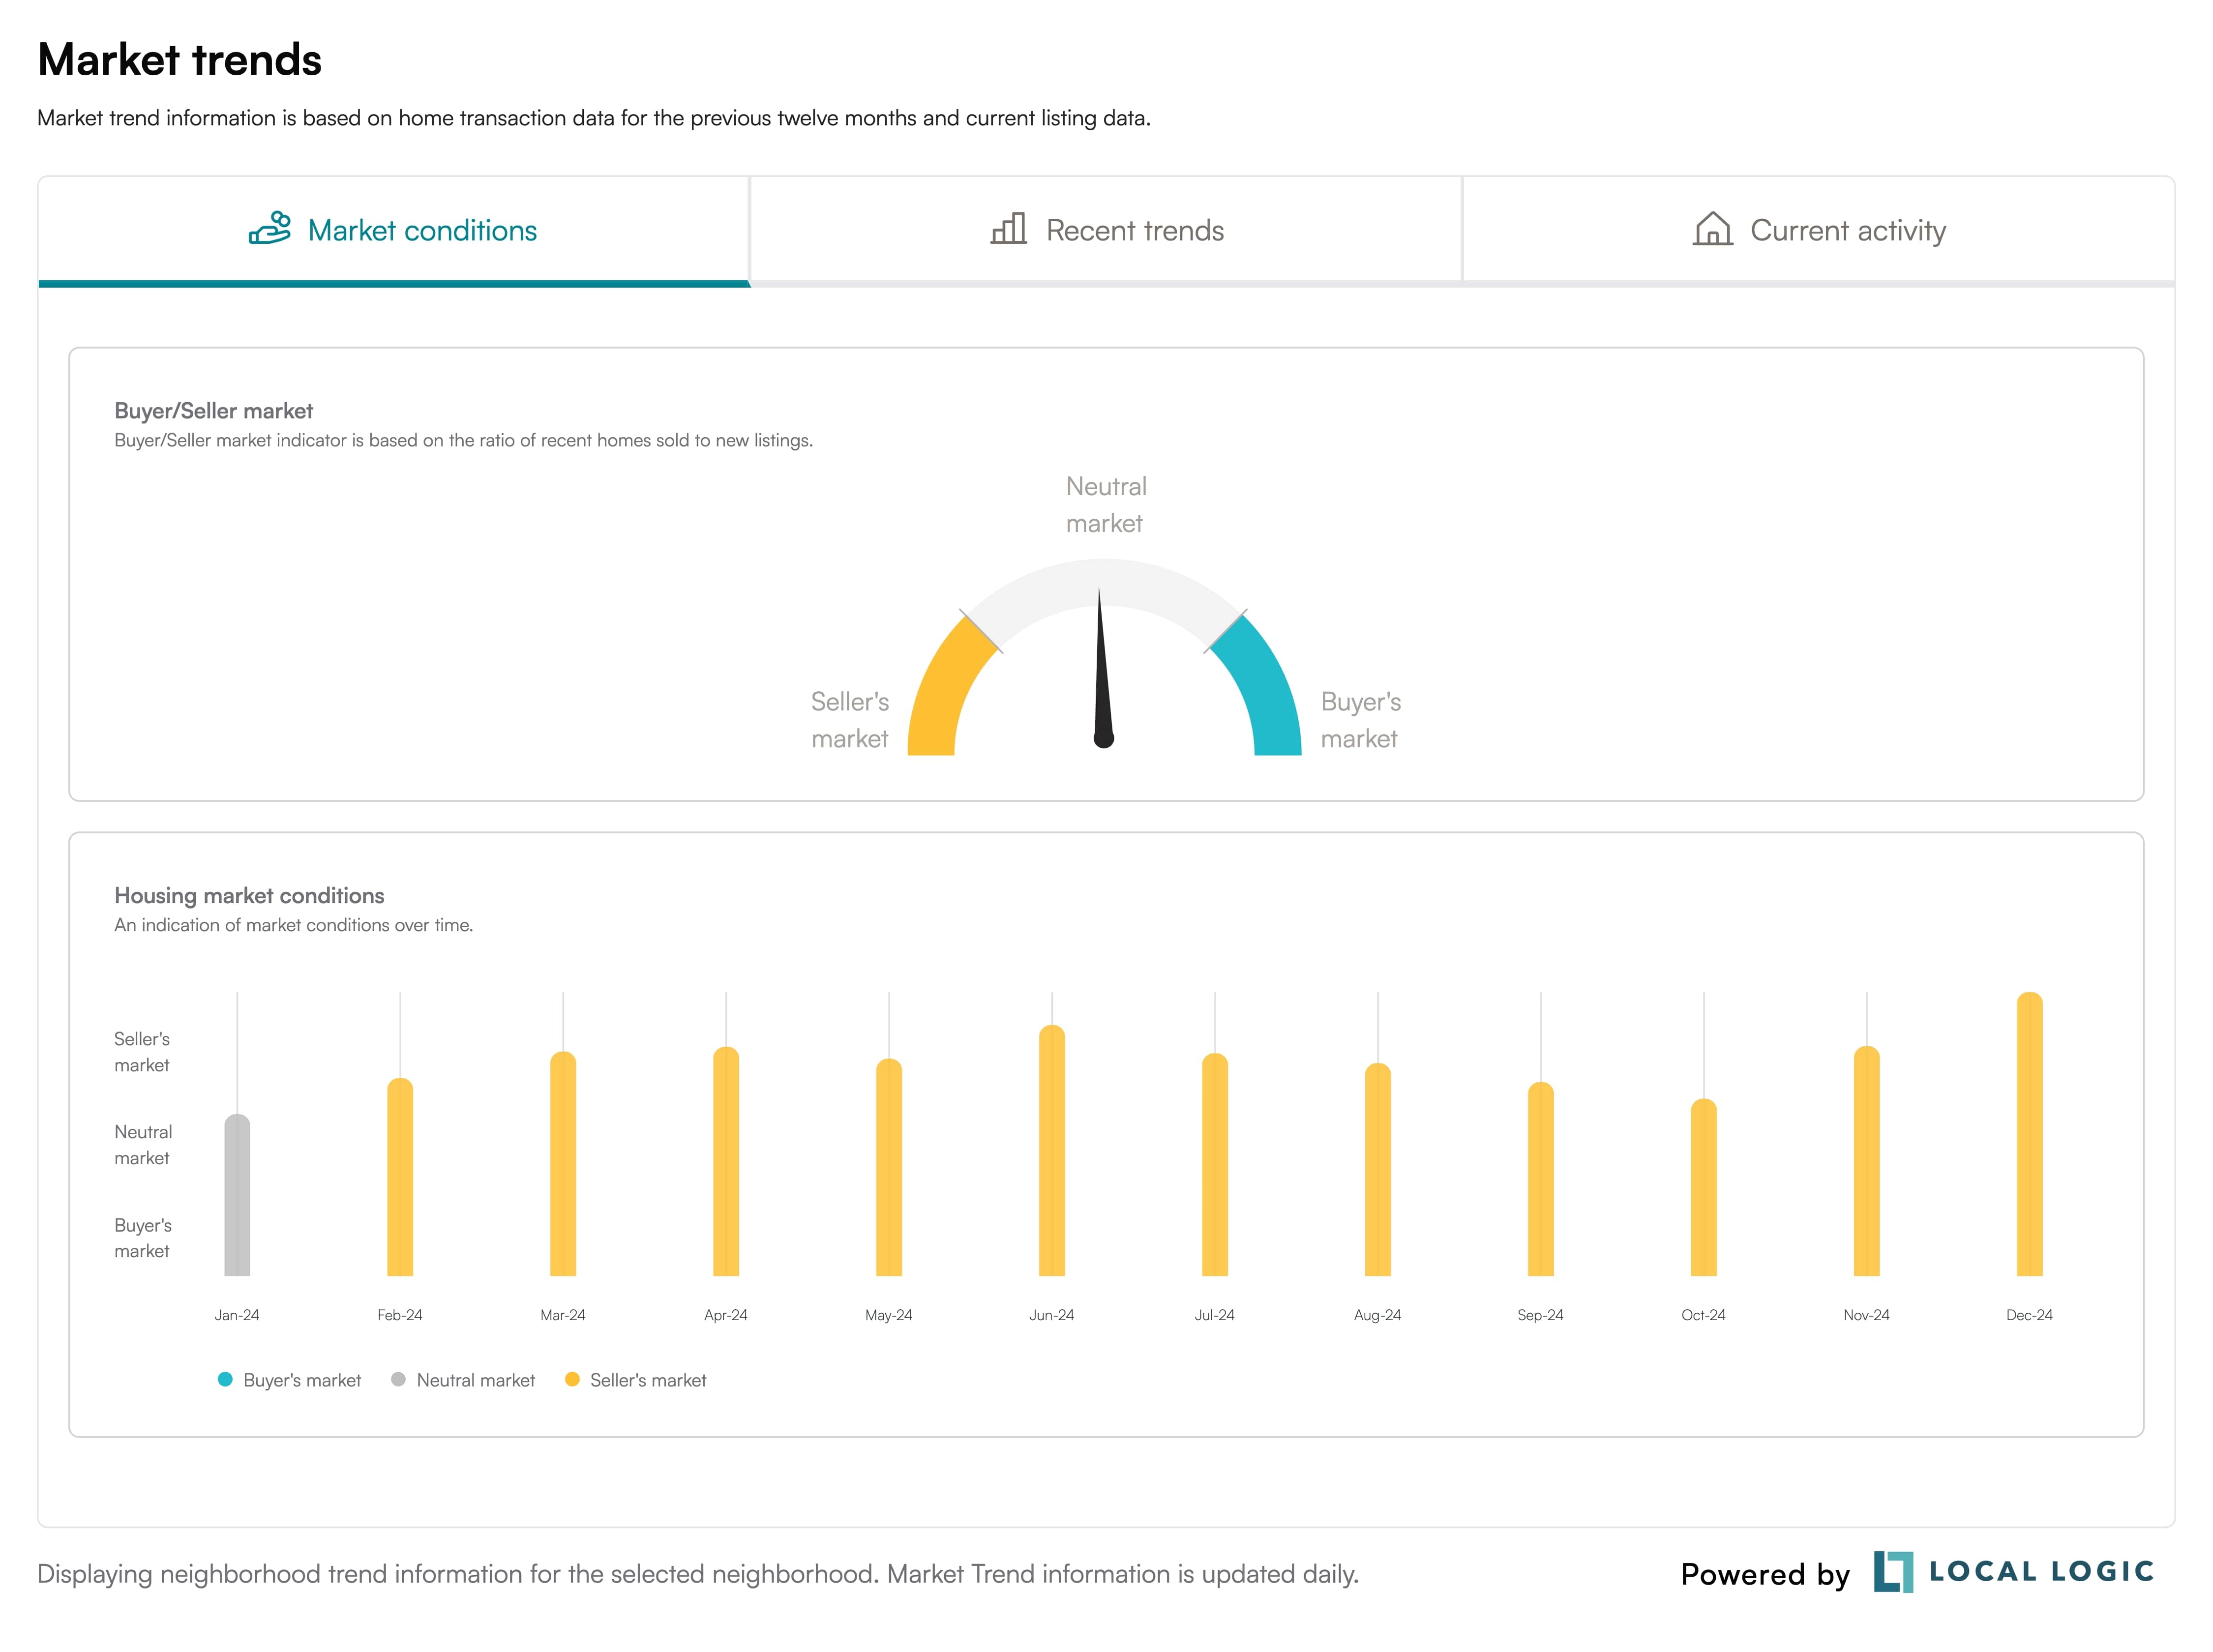Click the Seller's market gauge label
The image size is (2213, 1652).
(850, 720)
